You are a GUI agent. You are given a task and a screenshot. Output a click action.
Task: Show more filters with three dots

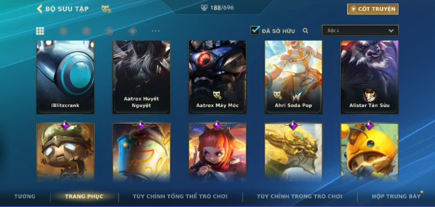[x=155, y=31]
